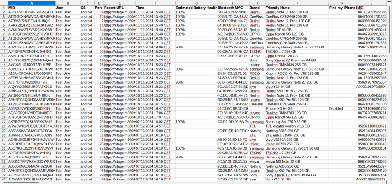
Task: Select 'Redmi 9T 64 GB' cell
Action: point(297,29)
